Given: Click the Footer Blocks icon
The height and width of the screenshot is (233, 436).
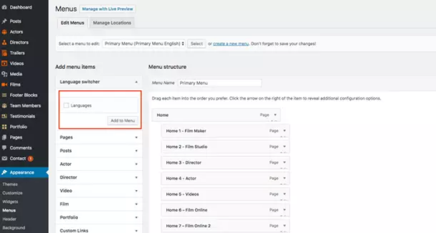Looking at the screenshot, I should (4, 95).
